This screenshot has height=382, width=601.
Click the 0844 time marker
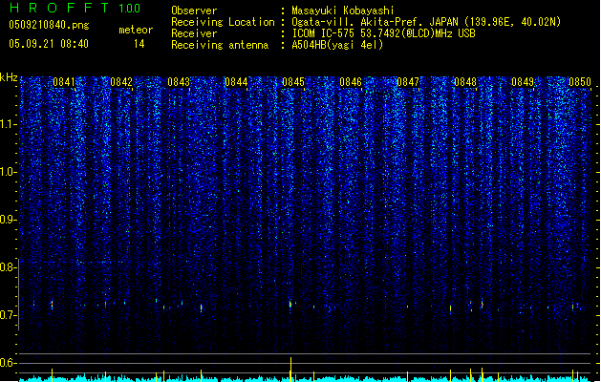coord(236,81)
